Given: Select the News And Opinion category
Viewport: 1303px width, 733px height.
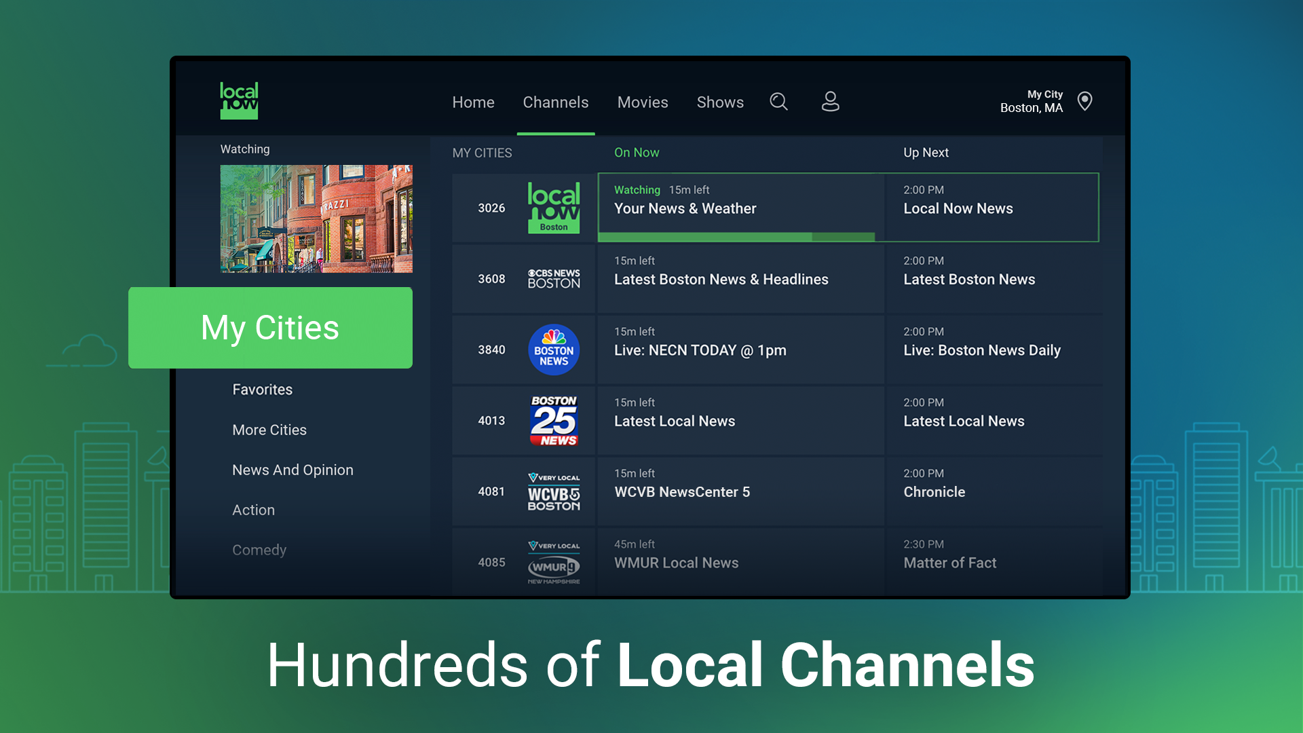Looking at the screenshot, I should pos(292,469).
